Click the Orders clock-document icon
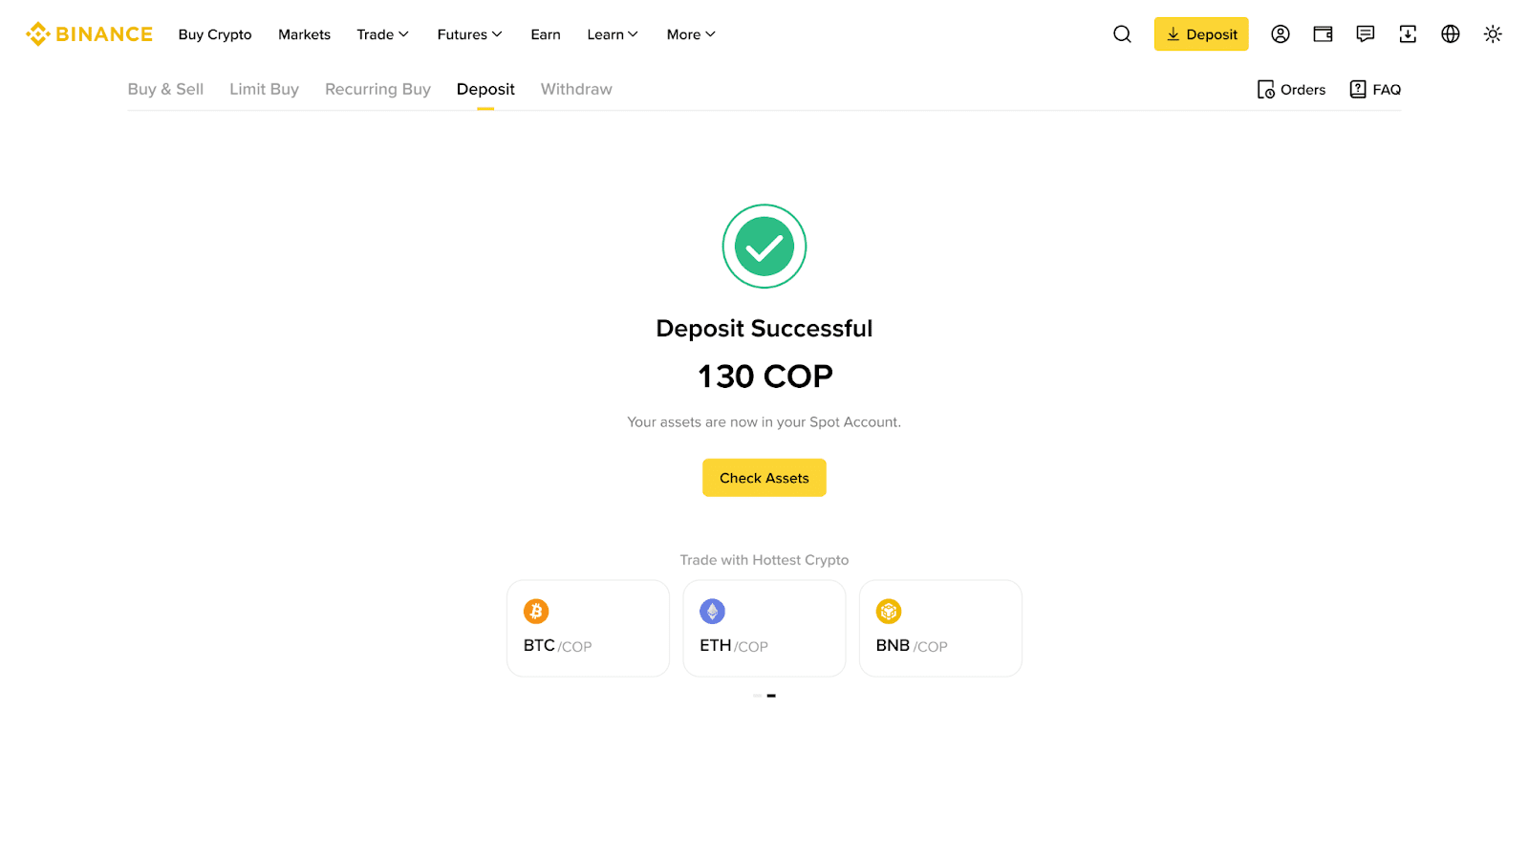 click(x=1265, y=90)
